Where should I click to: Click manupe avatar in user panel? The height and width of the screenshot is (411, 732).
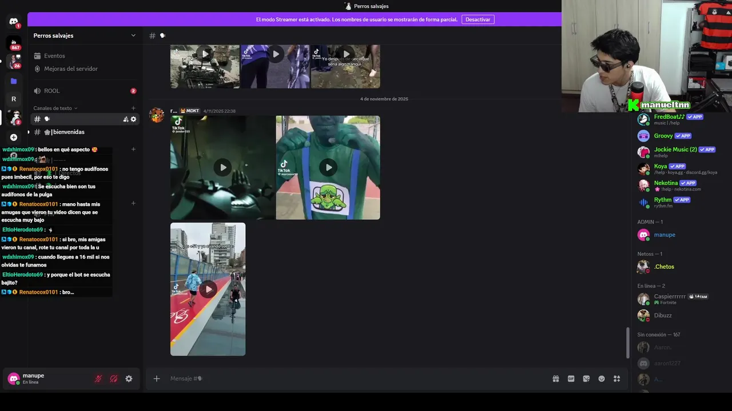point(14,378)
